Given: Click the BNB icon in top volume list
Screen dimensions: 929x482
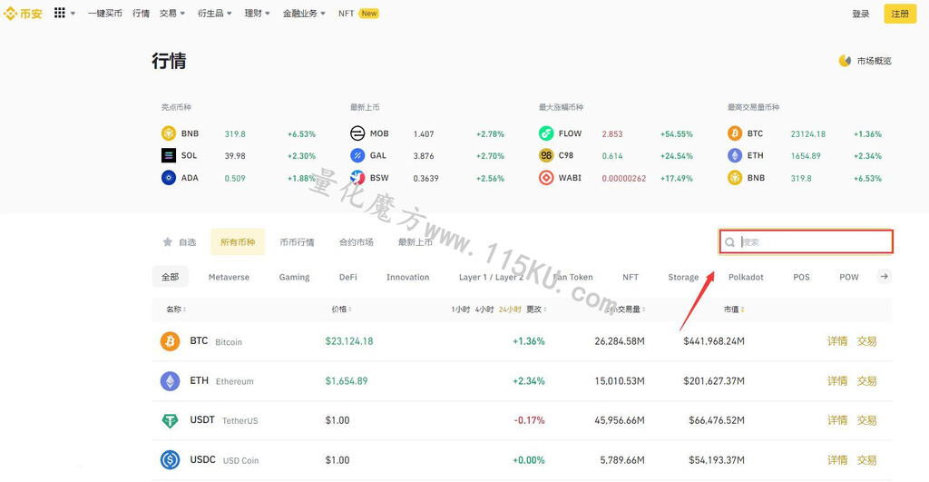Looking at the screenshot, I should [x=735, y=177].
